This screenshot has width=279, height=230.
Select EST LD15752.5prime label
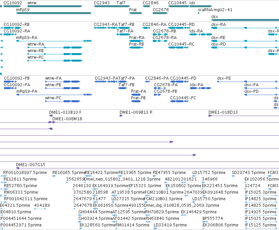click(209, 173)
